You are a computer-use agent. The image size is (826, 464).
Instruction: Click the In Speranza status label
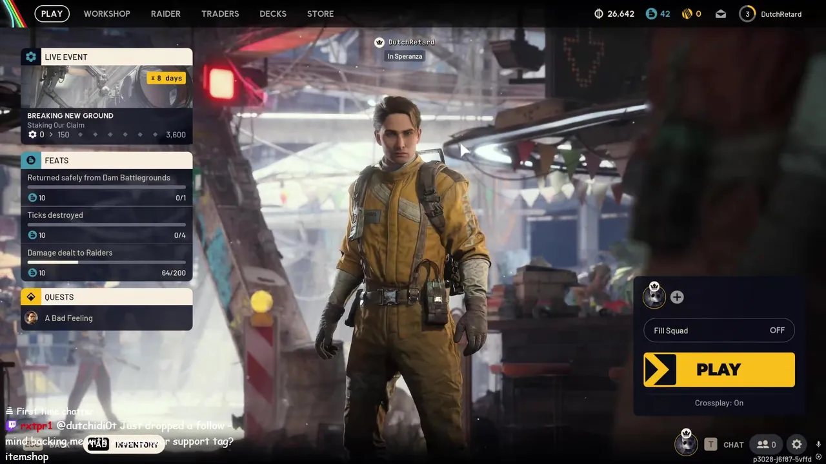pos(405,57)
